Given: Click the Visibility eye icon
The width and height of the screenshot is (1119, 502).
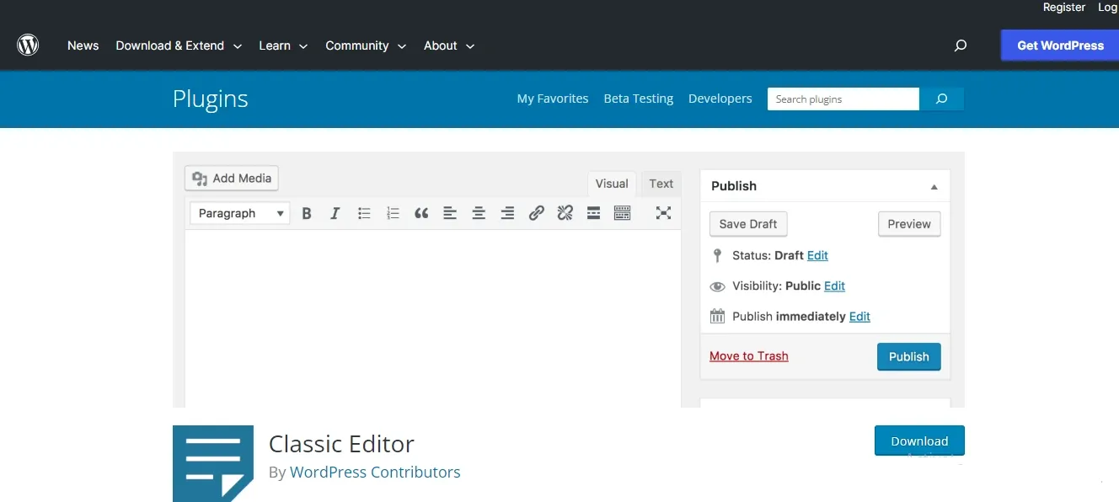Looking at the screenshot, I should 717,286.
